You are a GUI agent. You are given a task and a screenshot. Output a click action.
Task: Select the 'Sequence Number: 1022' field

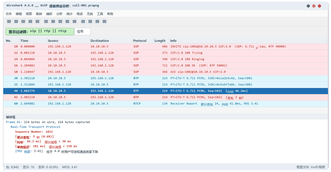click(x=34, y=132)
